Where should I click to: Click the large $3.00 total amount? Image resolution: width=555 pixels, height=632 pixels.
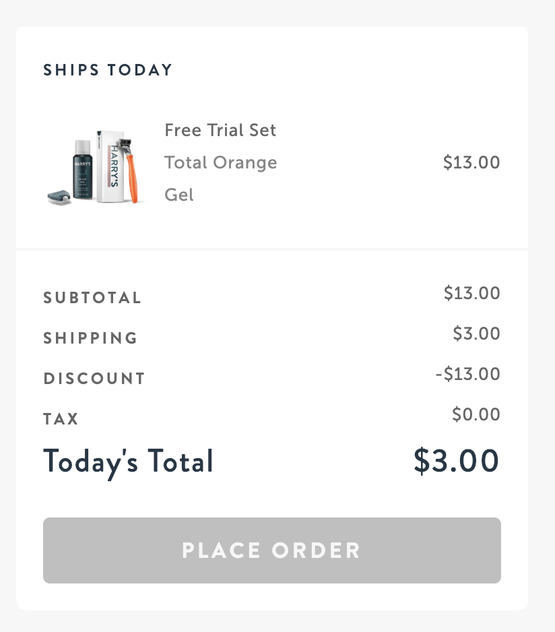[456, 461]
